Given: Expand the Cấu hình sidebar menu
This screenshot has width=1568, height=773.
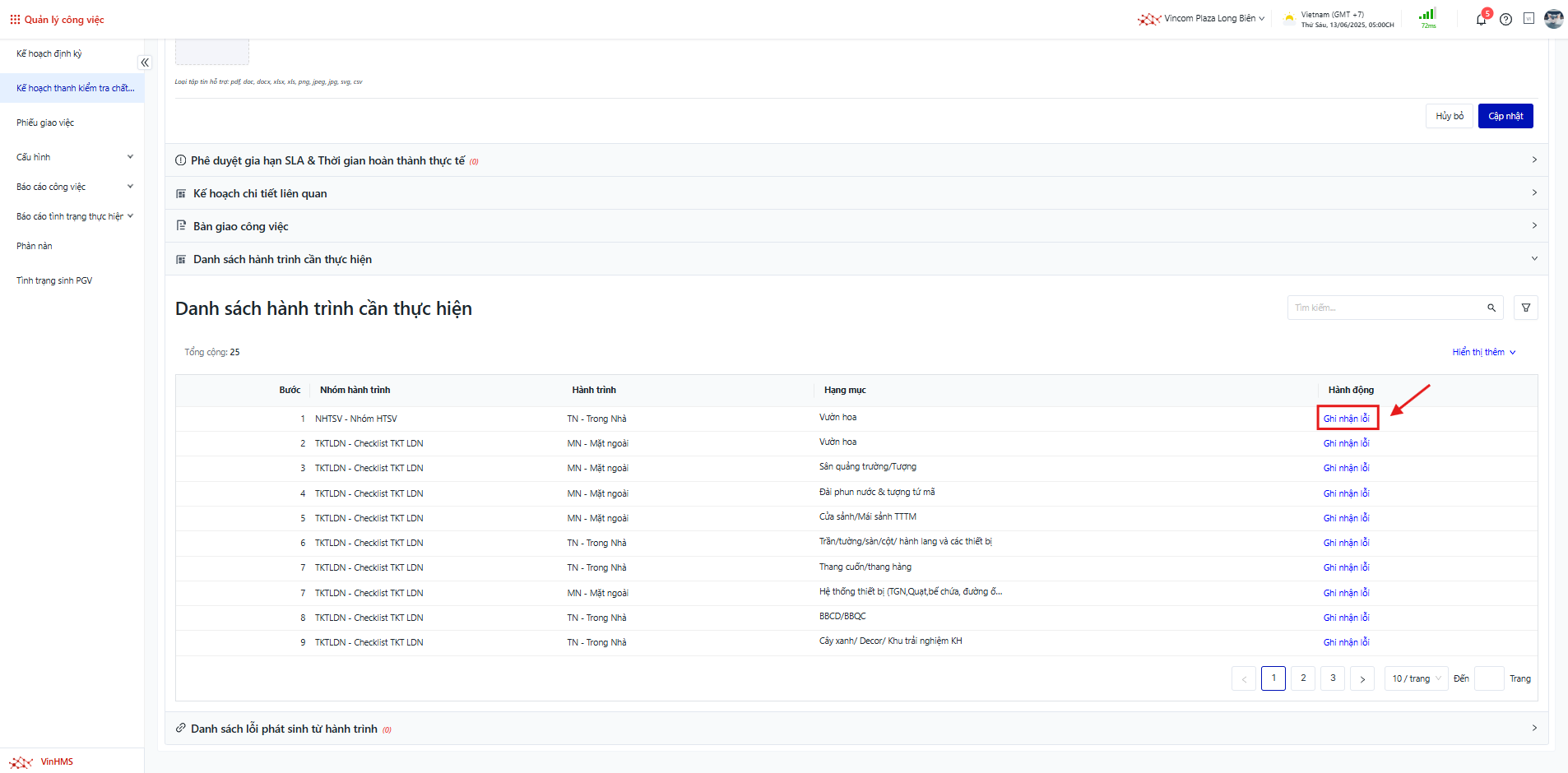Looking at the screenshot, I should point(72,157).
